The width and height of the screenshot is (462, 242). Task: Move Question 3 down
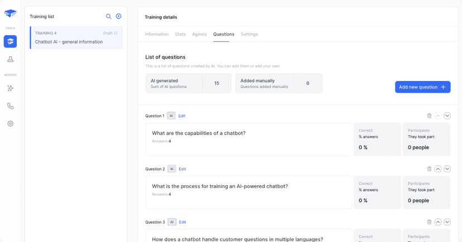pos(447,222)
